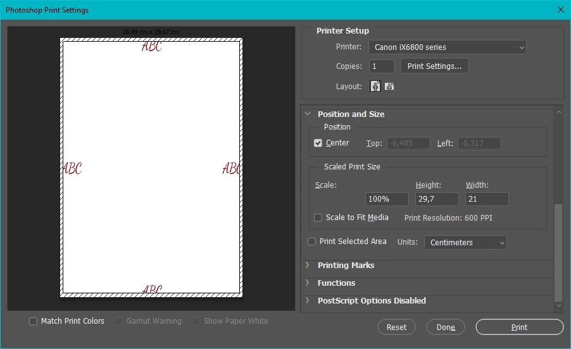Viewport: 571px width, 349px height.
Task: Click the Done button
Action: pyautogui.click(x=446, y=328)
